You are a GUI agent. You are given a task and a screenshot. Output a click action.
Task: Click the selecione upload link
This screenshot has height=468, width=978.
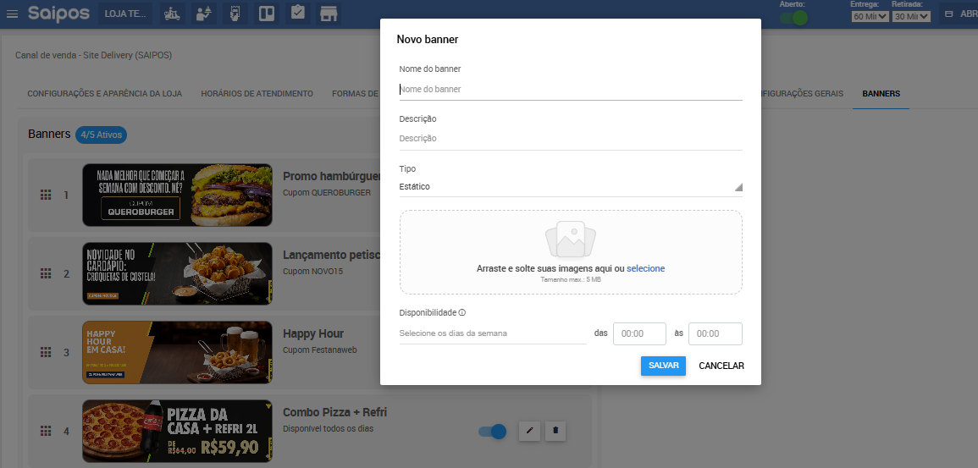(x=645, y=268)
